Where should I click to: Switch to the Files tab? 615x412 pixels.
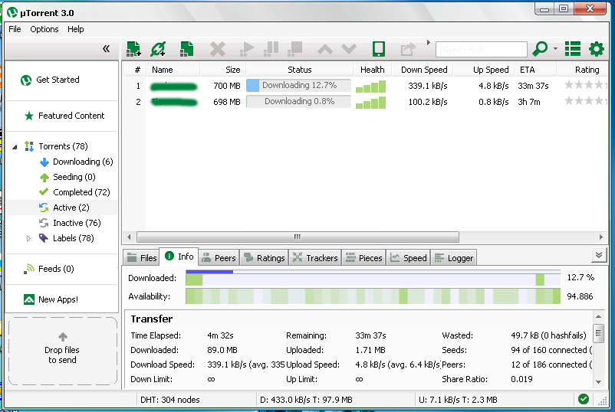(142, 258)
